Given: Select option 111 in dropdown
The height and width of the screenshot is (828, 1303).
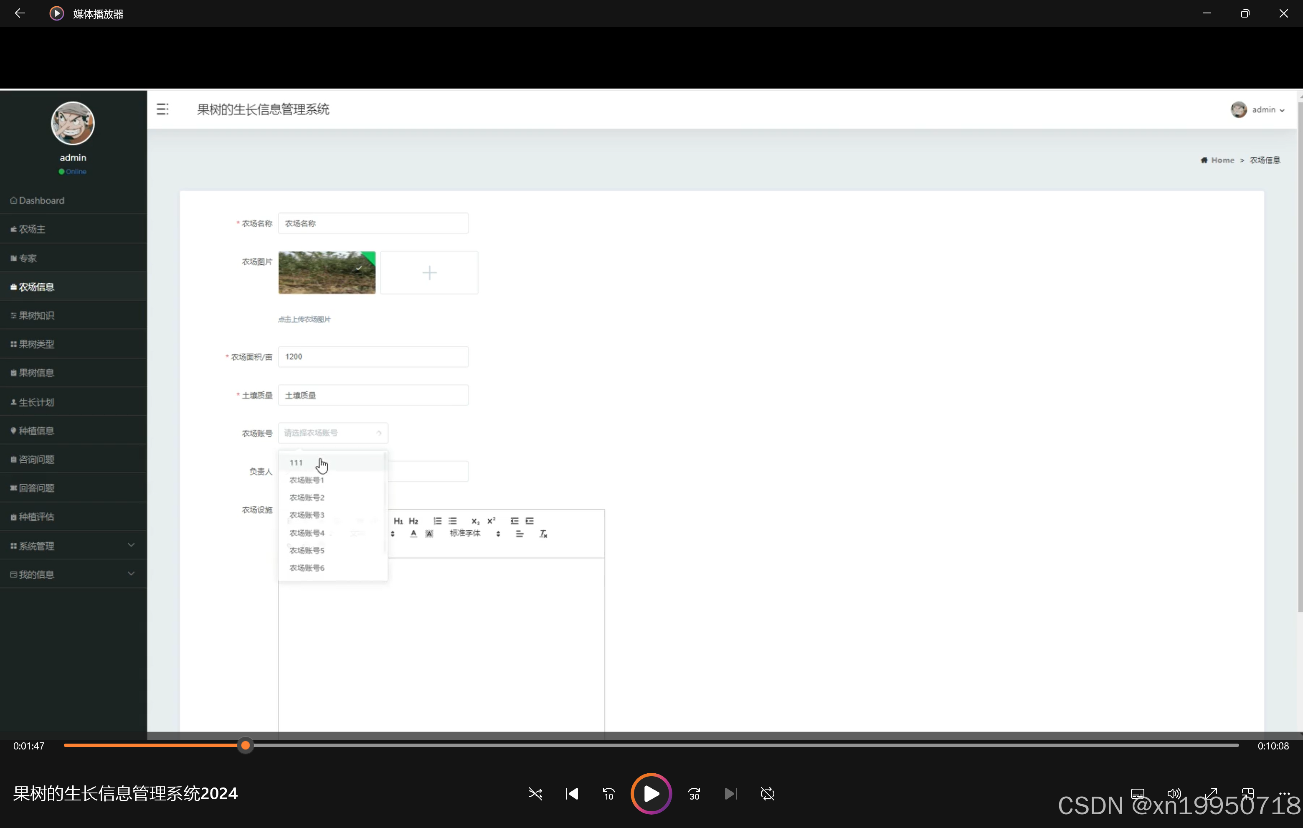Looking at the screenshot, I should tap(331, 463).
